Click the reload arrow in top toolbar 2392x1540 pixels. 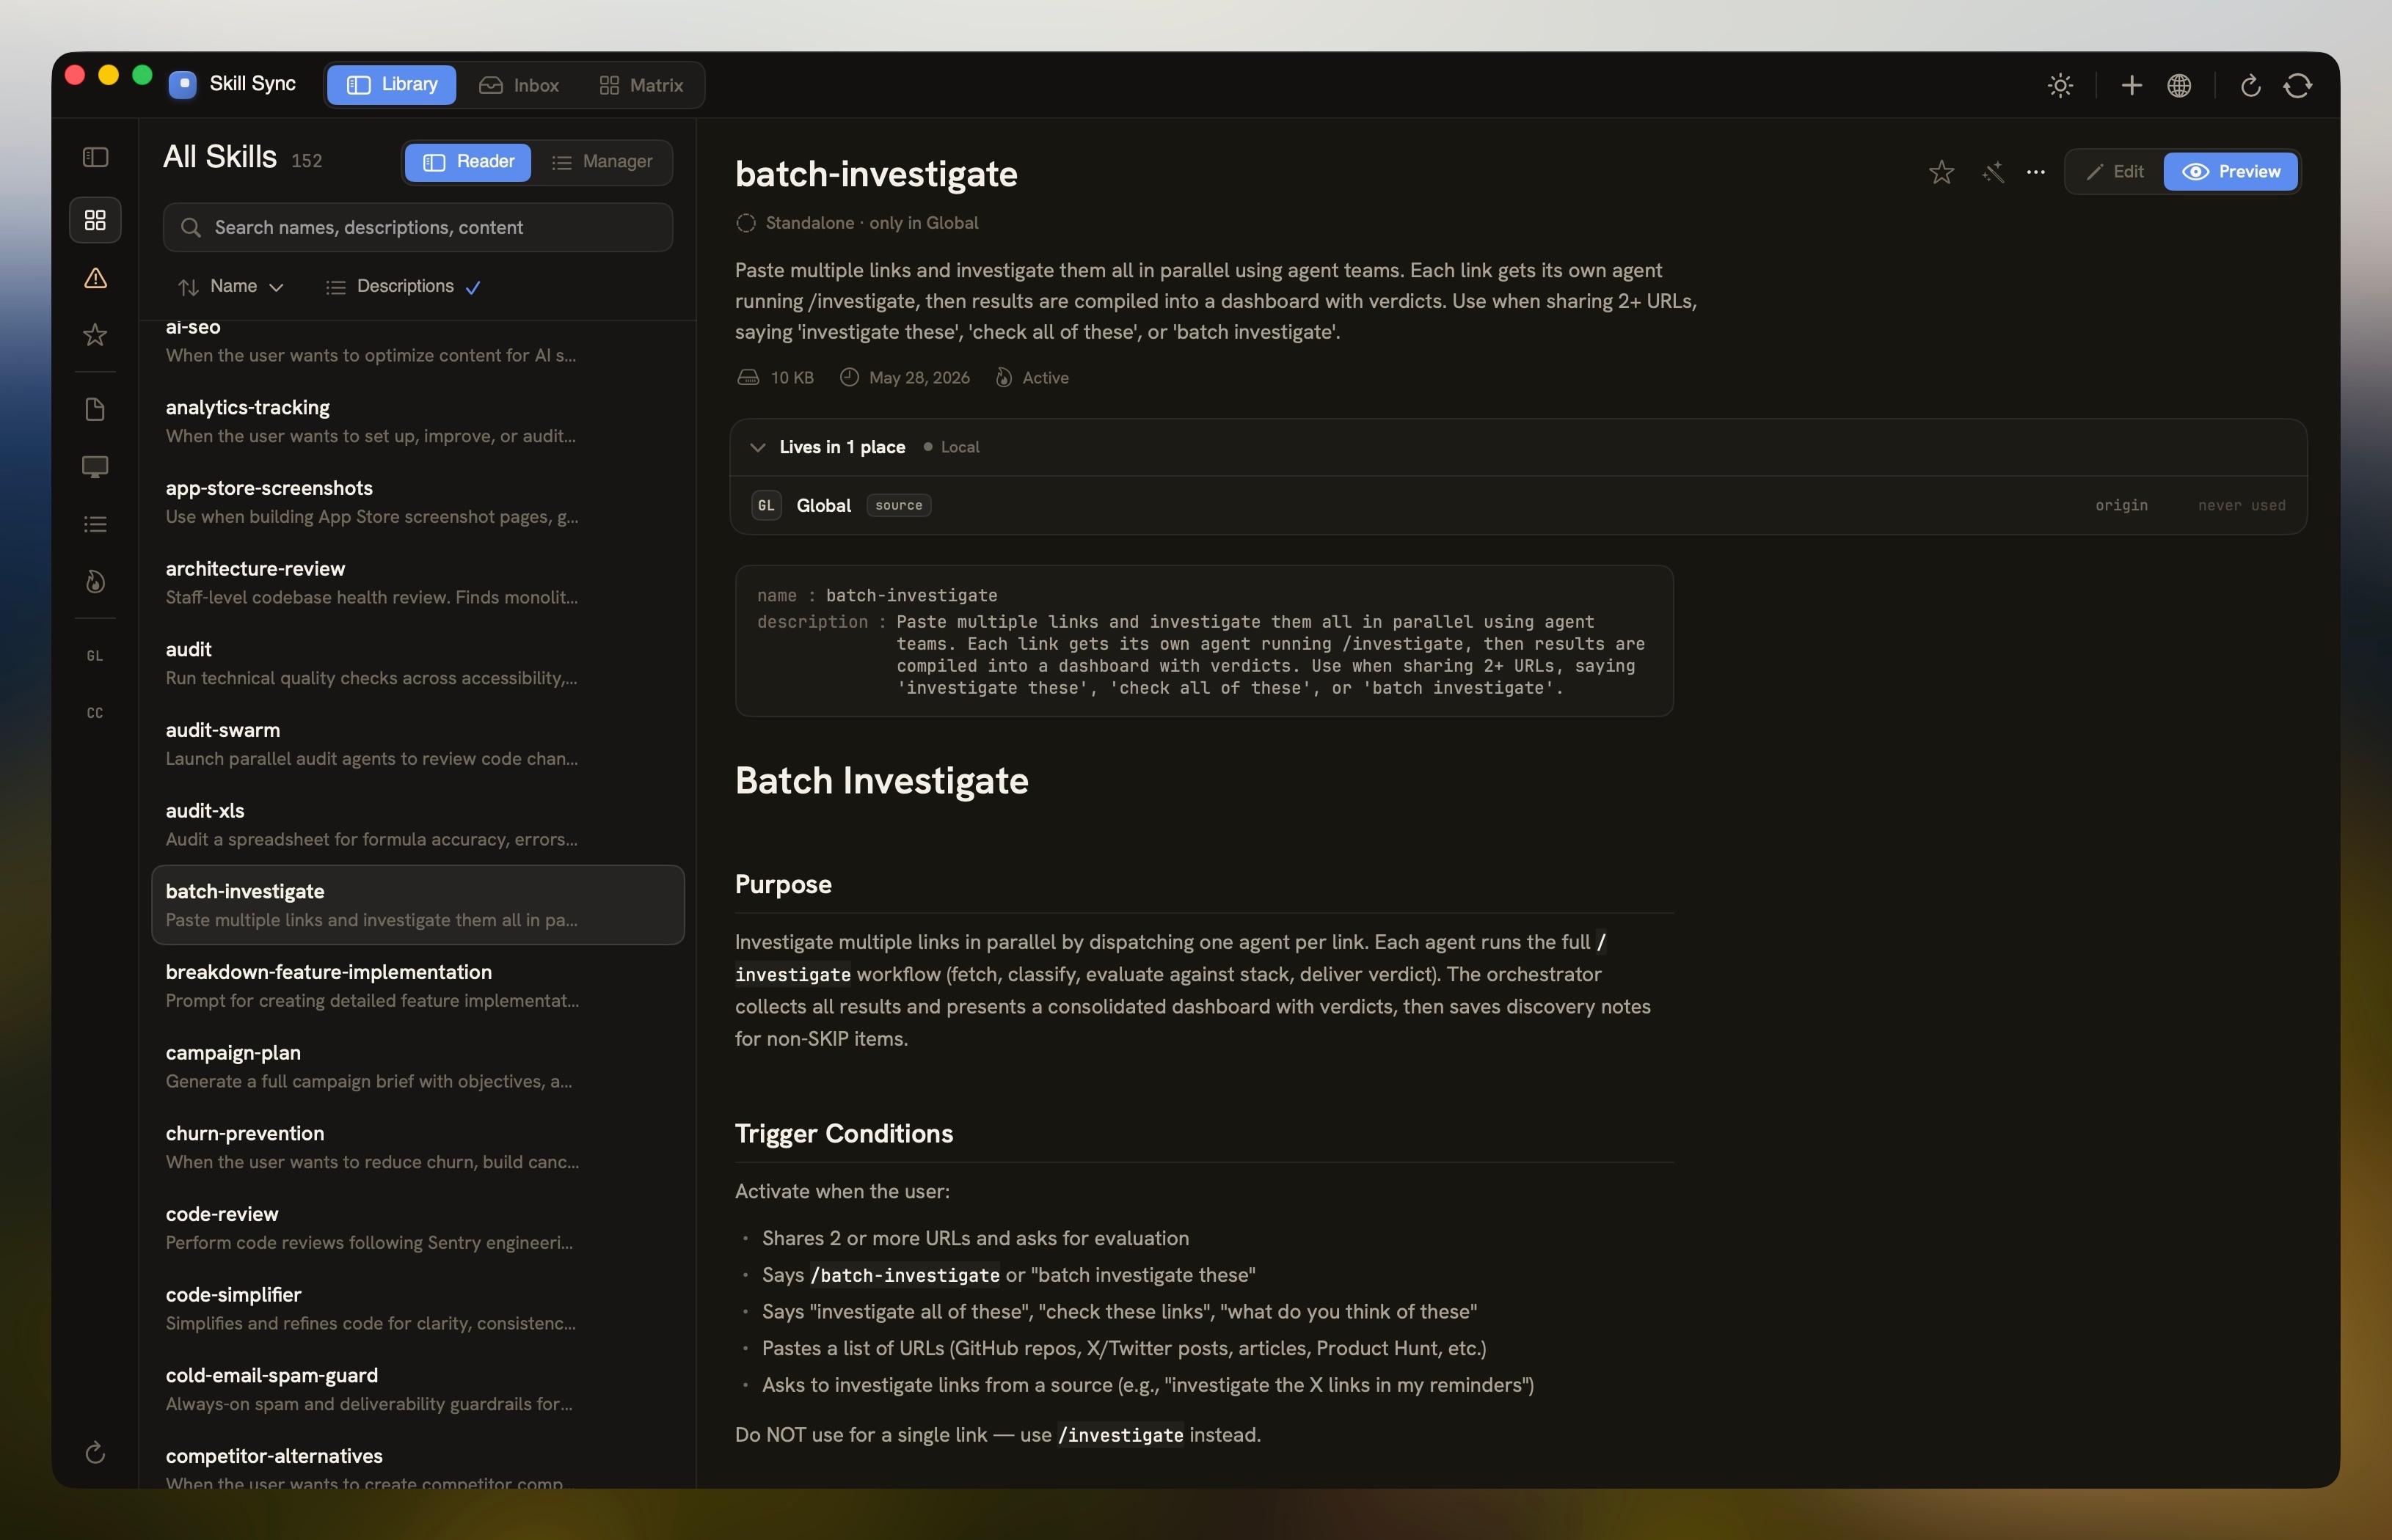2251,85
